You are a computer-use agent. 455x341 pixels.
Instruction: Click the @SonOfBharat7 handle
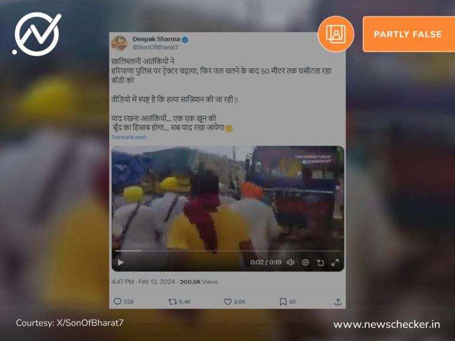pyautogui.click(x=156, y=47)
